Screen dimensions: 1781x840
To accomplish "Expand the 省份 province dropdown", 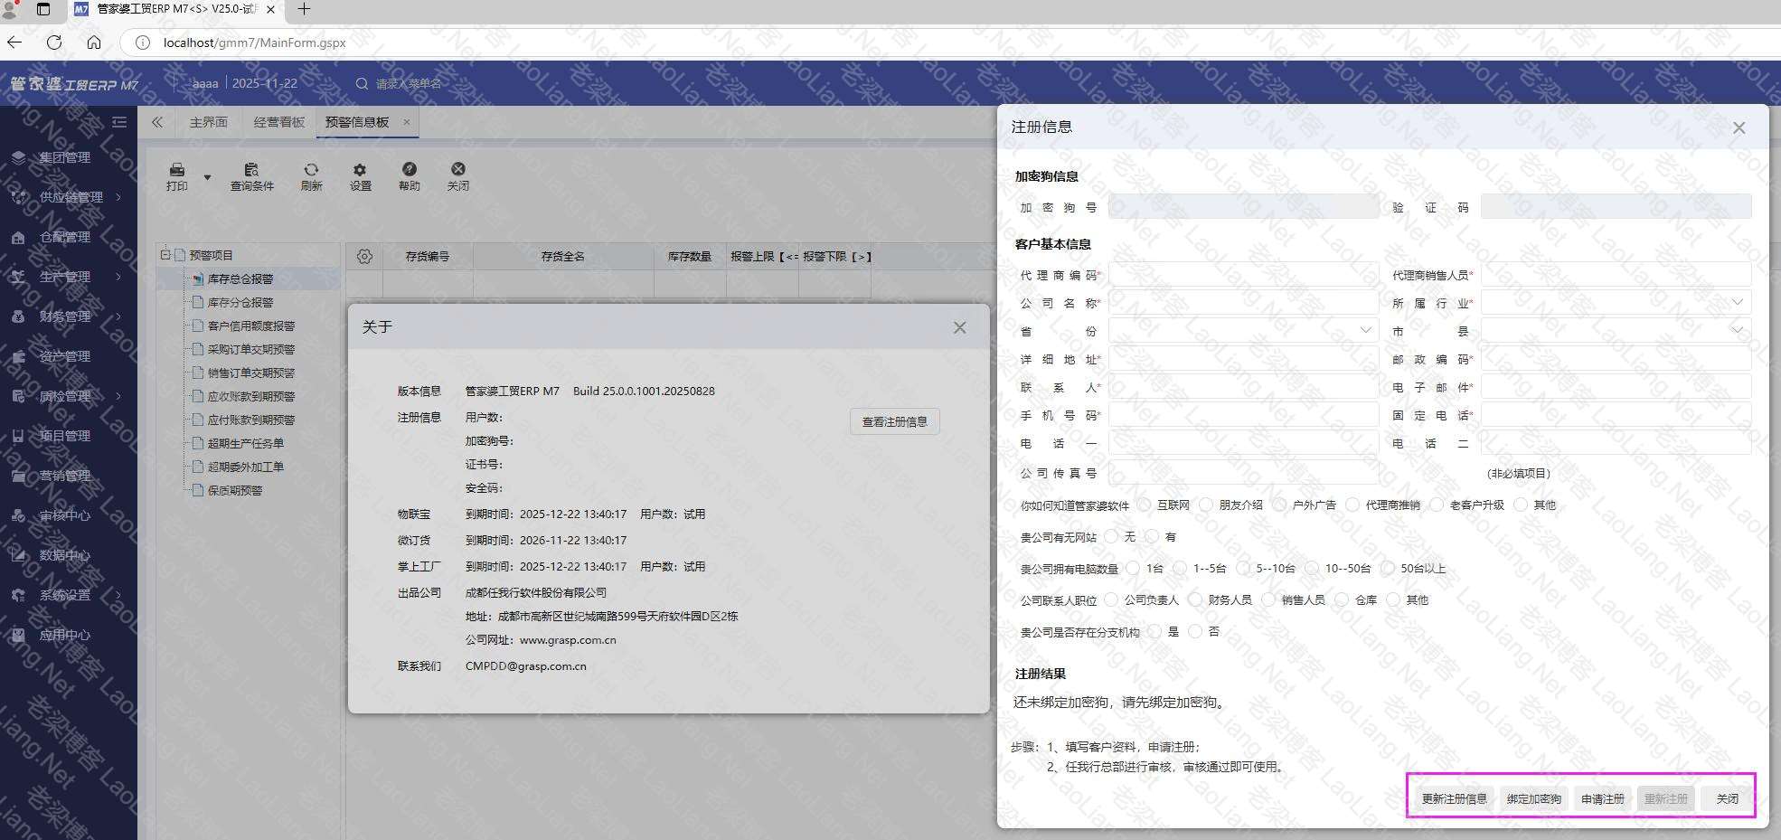I will 1243,331.
